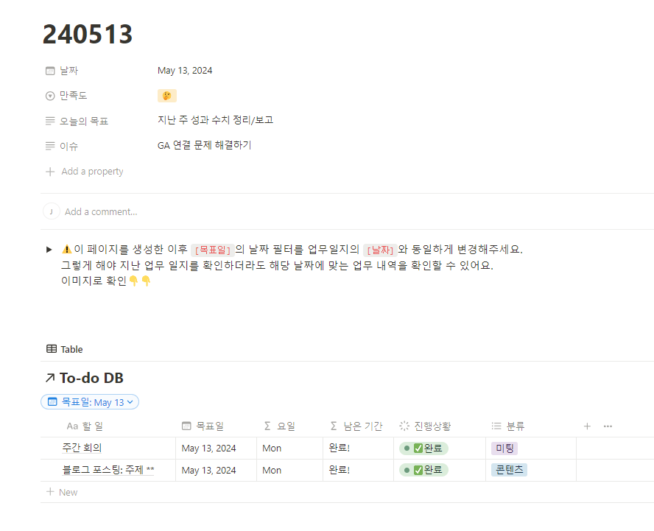The height and width of the screenshot is (531, 654).
Task: Click the calendar icon beside 날짜 property
Action: pos(50,71)
